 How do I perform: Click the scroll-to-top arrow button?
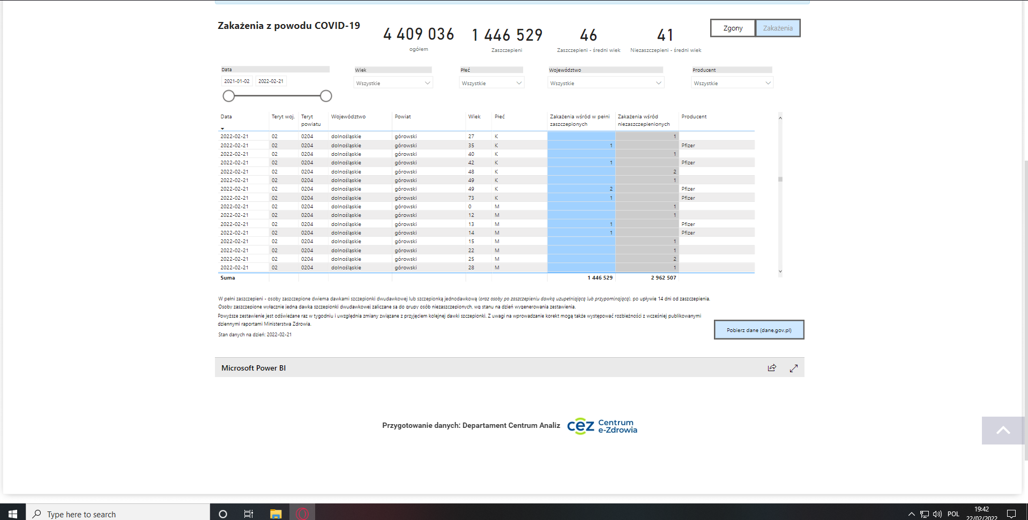[x=1003, y=431]
